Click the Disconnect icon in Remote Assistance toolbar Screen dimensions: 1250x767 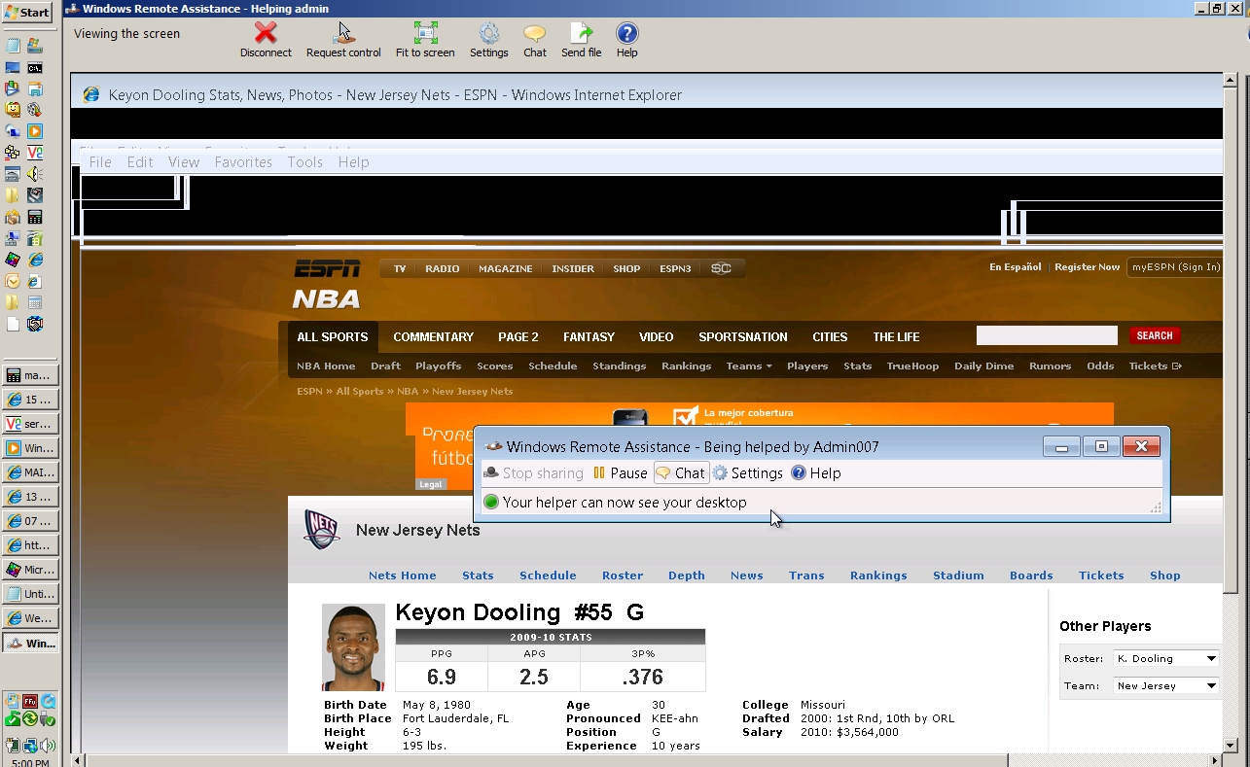coord(266,41)
